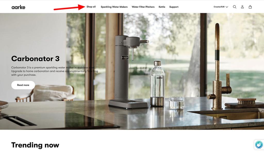
Task: Click the Carbonator 3 description text
Action: click(55, 71)
